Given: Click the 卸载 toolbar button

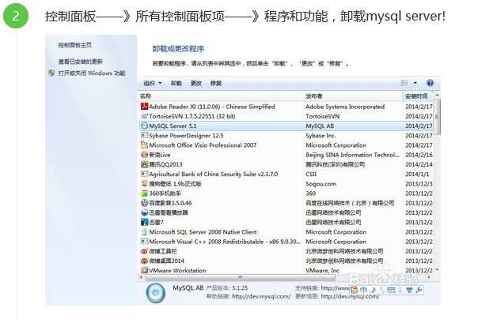Looking at the screenshot, I should [176, 83].
